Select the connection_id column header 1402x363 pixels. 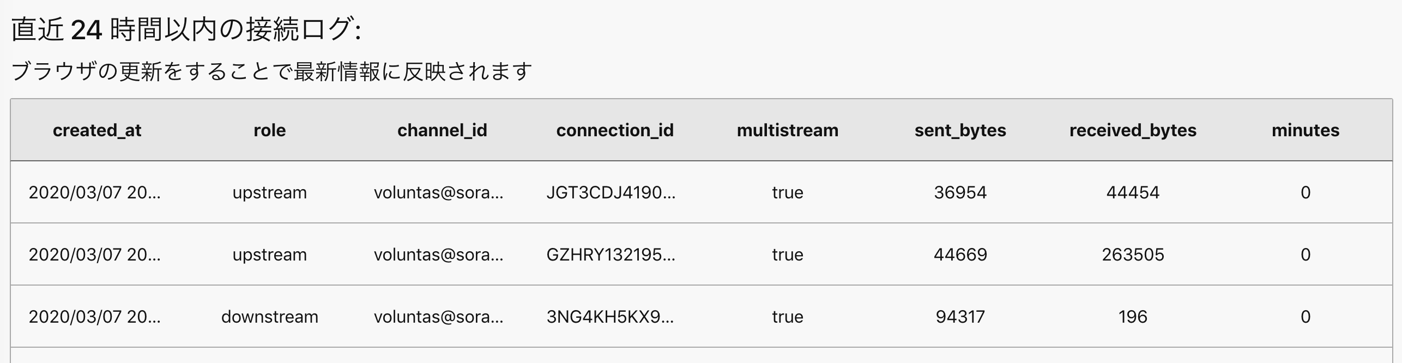pos(615,130)
